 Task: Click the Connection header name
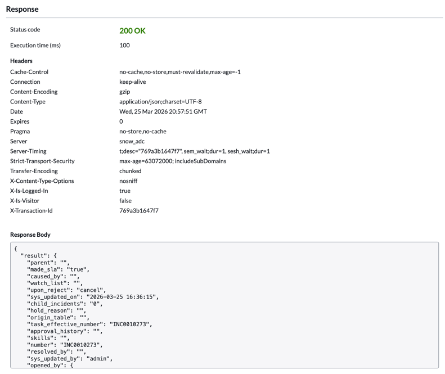(25, 82)
